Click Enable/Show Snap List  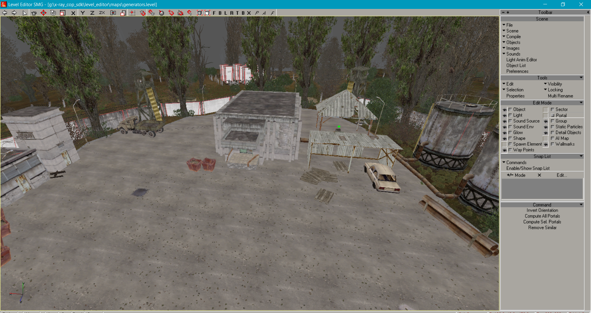[528, 168]
